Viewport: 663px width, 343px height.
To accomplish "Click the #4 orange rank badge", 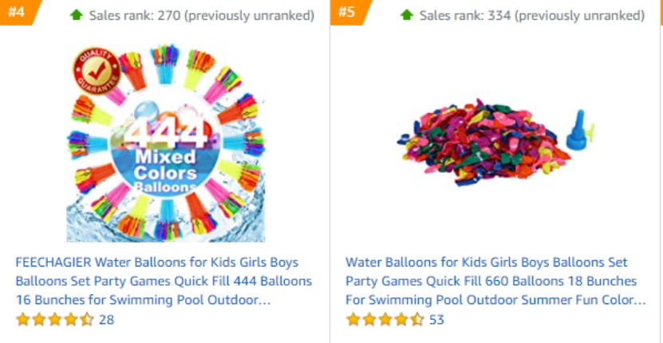I will [x=19, y=12].
